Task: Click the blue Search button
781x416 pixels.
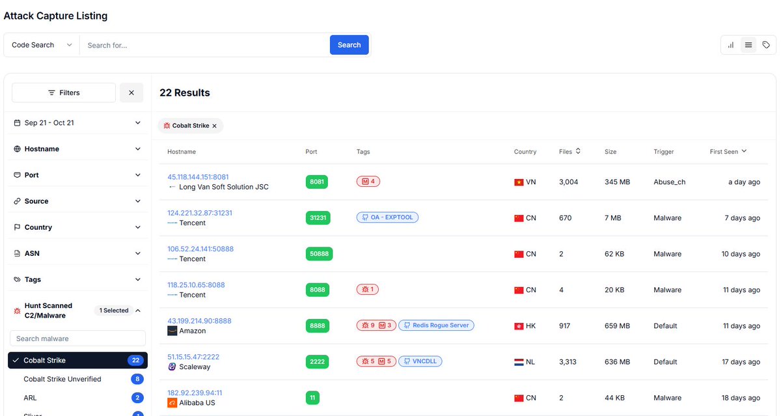Action: pos(349,45)
